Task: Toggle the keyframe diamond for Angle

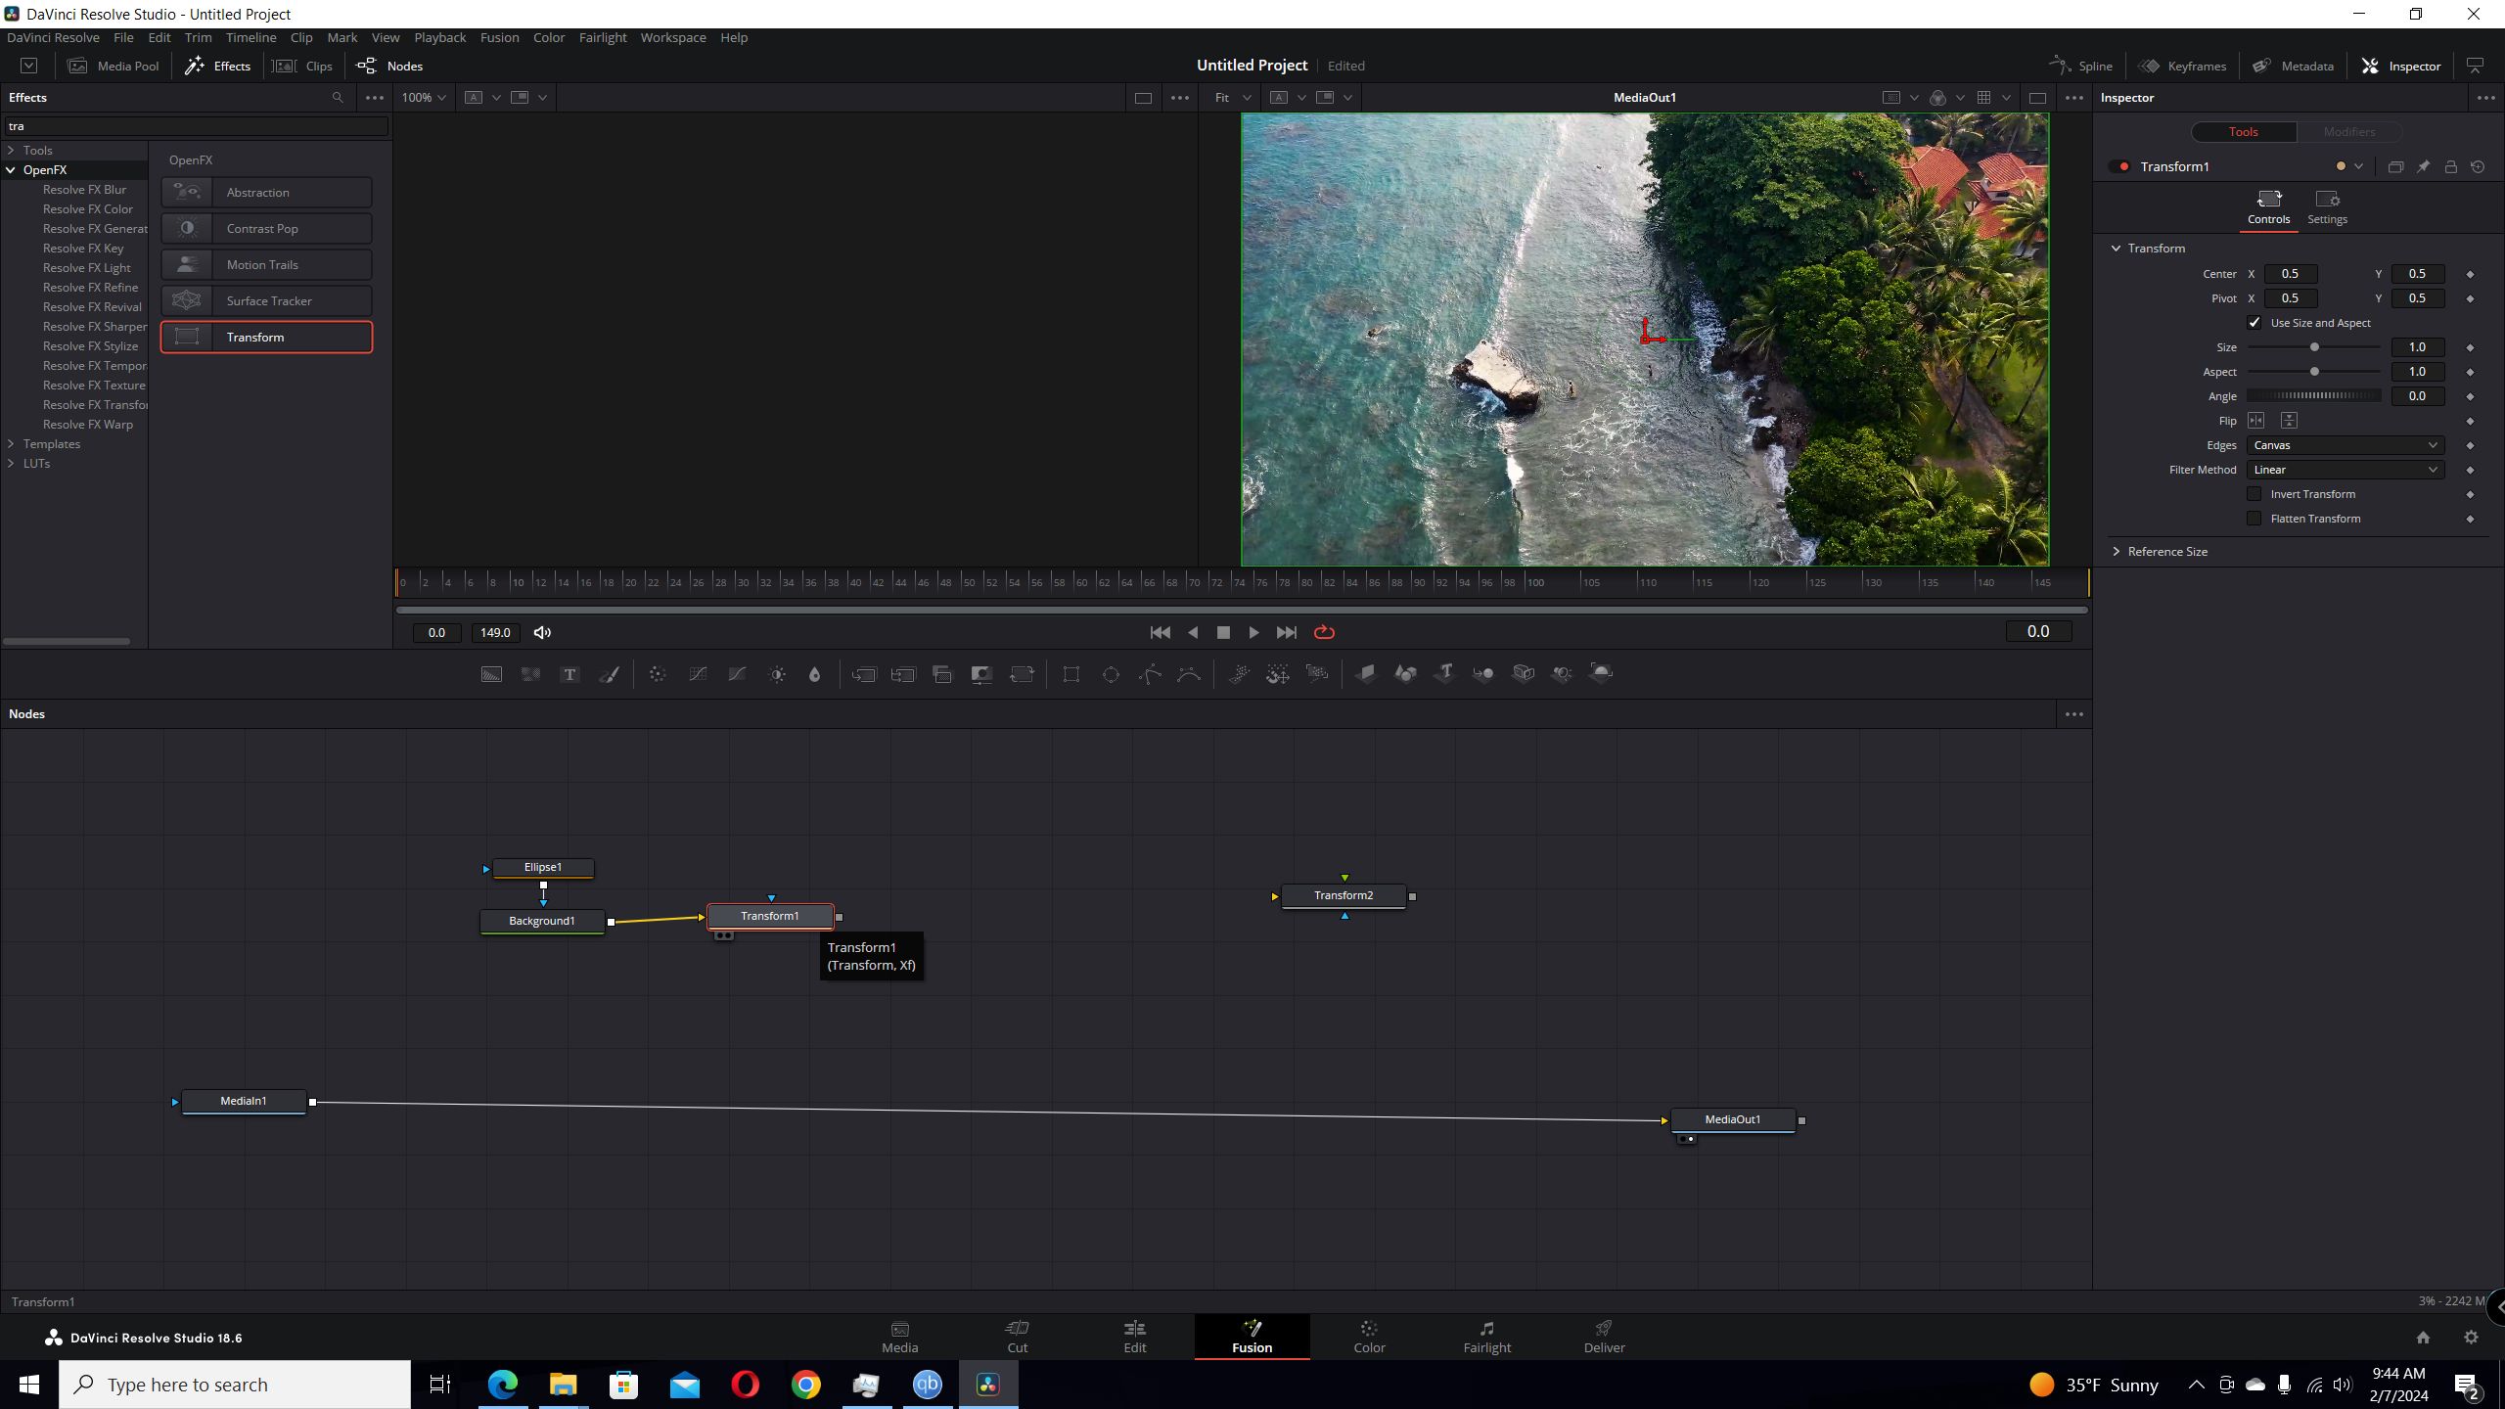Action: pyautogui.click(x=2470, y=397)
